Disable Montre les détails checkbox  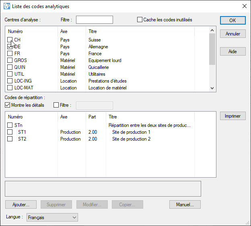7,105
